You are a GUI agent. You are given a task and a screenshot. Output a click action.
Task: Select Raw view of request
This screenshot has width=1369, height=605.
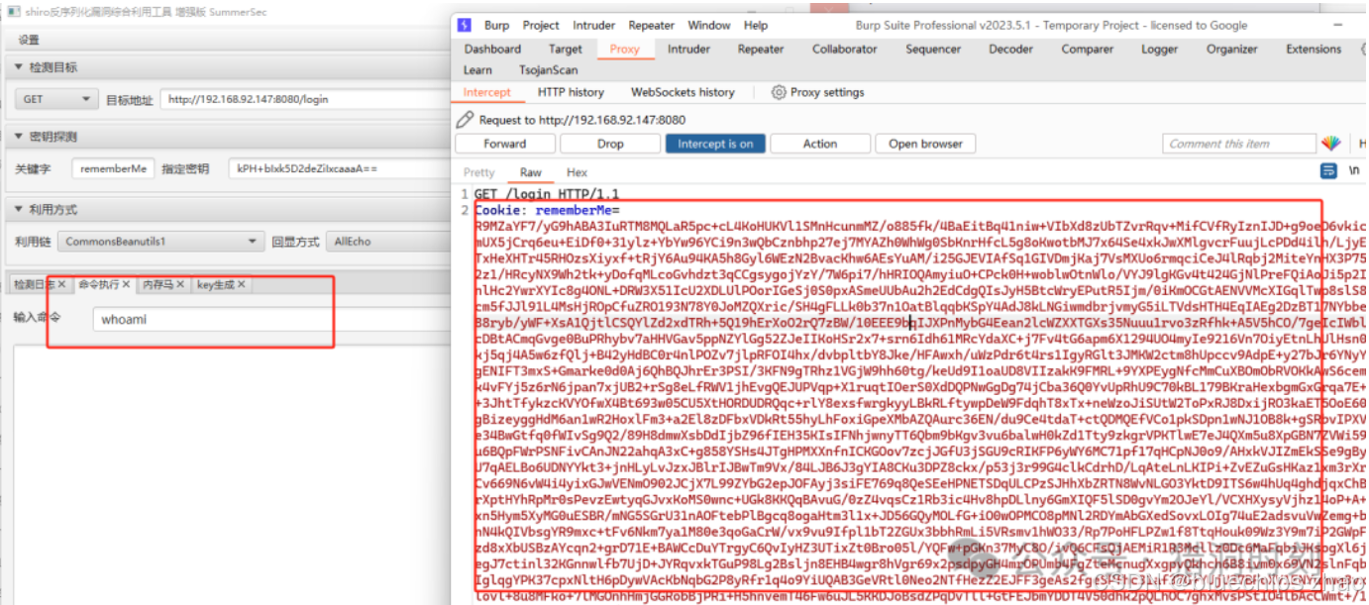[531, 172]
